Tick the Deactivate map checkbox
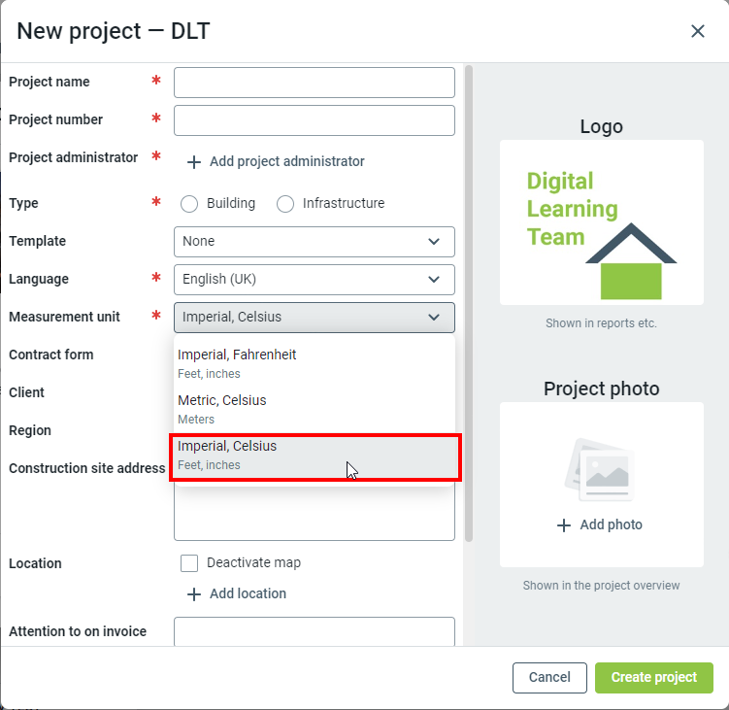 [189, 563]
